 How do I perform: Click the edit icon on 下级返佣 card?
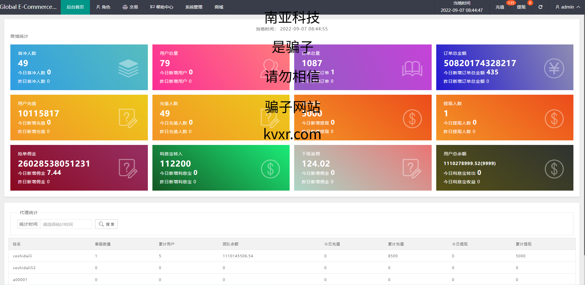click(412, 169)
